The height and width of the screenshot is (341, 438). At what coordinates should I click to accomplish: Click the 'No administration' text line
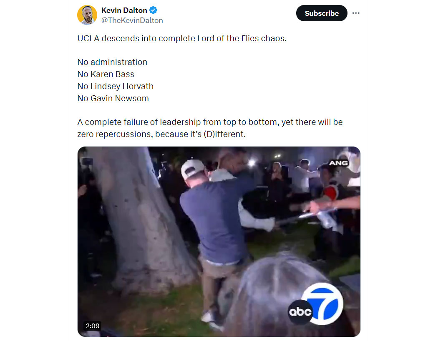click(x=112, y=62)
